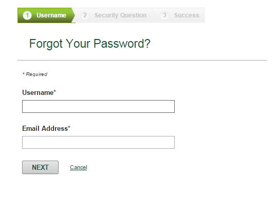Click the step 2 number circle
Image resolution: width=277 pixels, height=197 pixels.
(x=85, y=15)
